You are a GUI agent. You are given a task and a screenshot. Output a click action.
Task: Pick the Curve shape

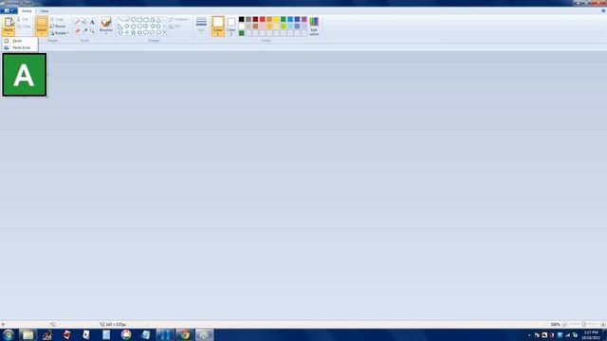coord(126,20)
